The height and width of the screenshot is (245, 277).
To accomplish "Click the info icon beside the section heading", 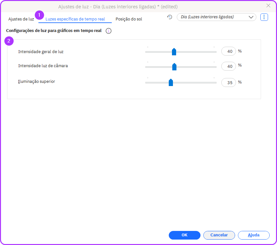I will click(x=109, y=31).
